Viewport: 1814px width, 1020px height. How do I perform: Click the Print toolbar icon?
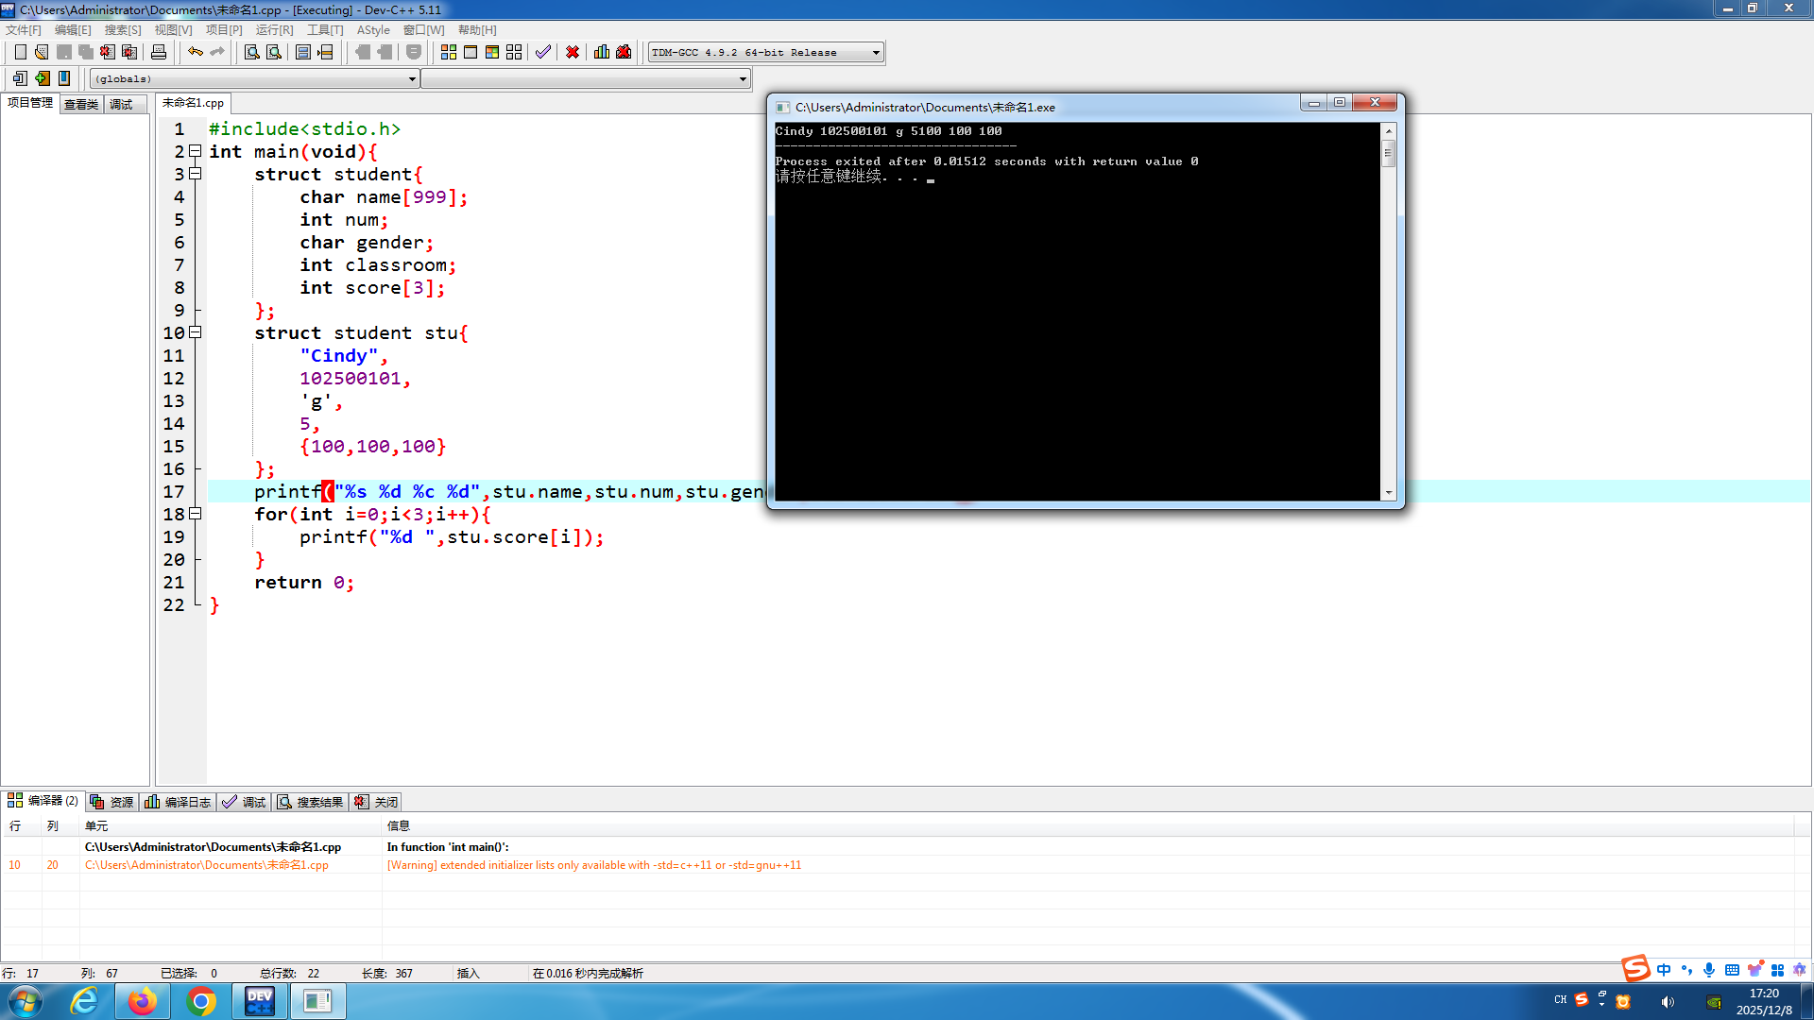coord(159,52)
